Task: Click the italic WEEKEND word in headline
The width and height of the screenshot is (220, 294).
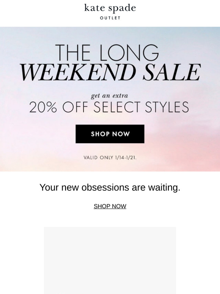Action: point(78,72)
